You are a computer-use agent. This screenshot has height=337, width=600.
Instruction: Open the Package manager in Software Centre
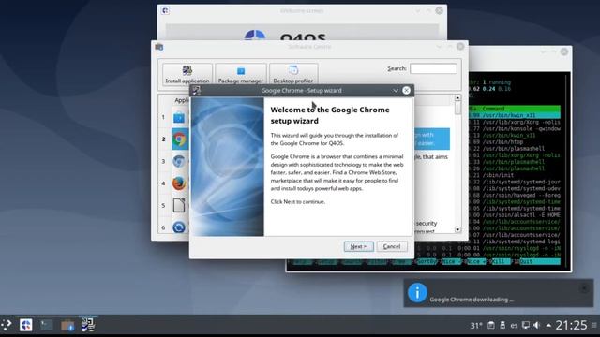241,74
